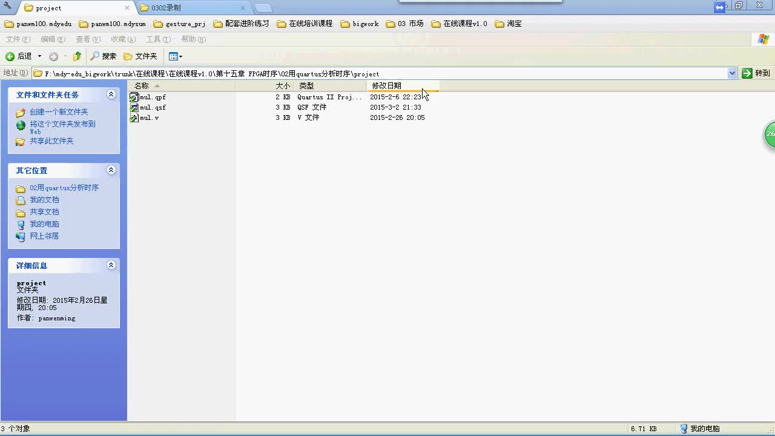775x436 pixels.
Task: Open the gesture_prj bookmark folder
Action: 179,24
